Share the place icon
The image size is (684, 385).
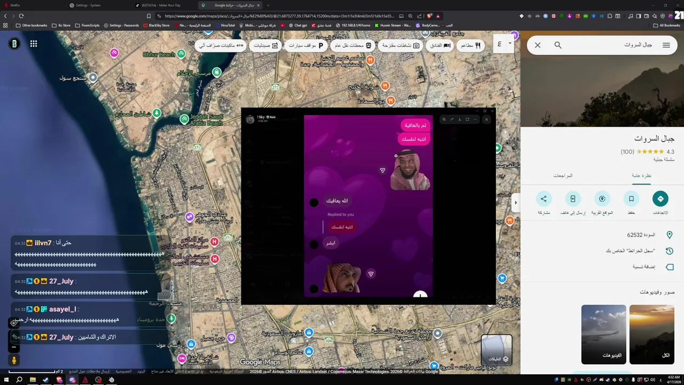pyautogui.click(x=543, y=199)
